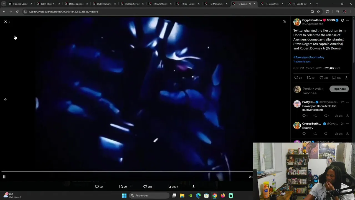Open Pasty N... commenter profile name

click(308, 102)
